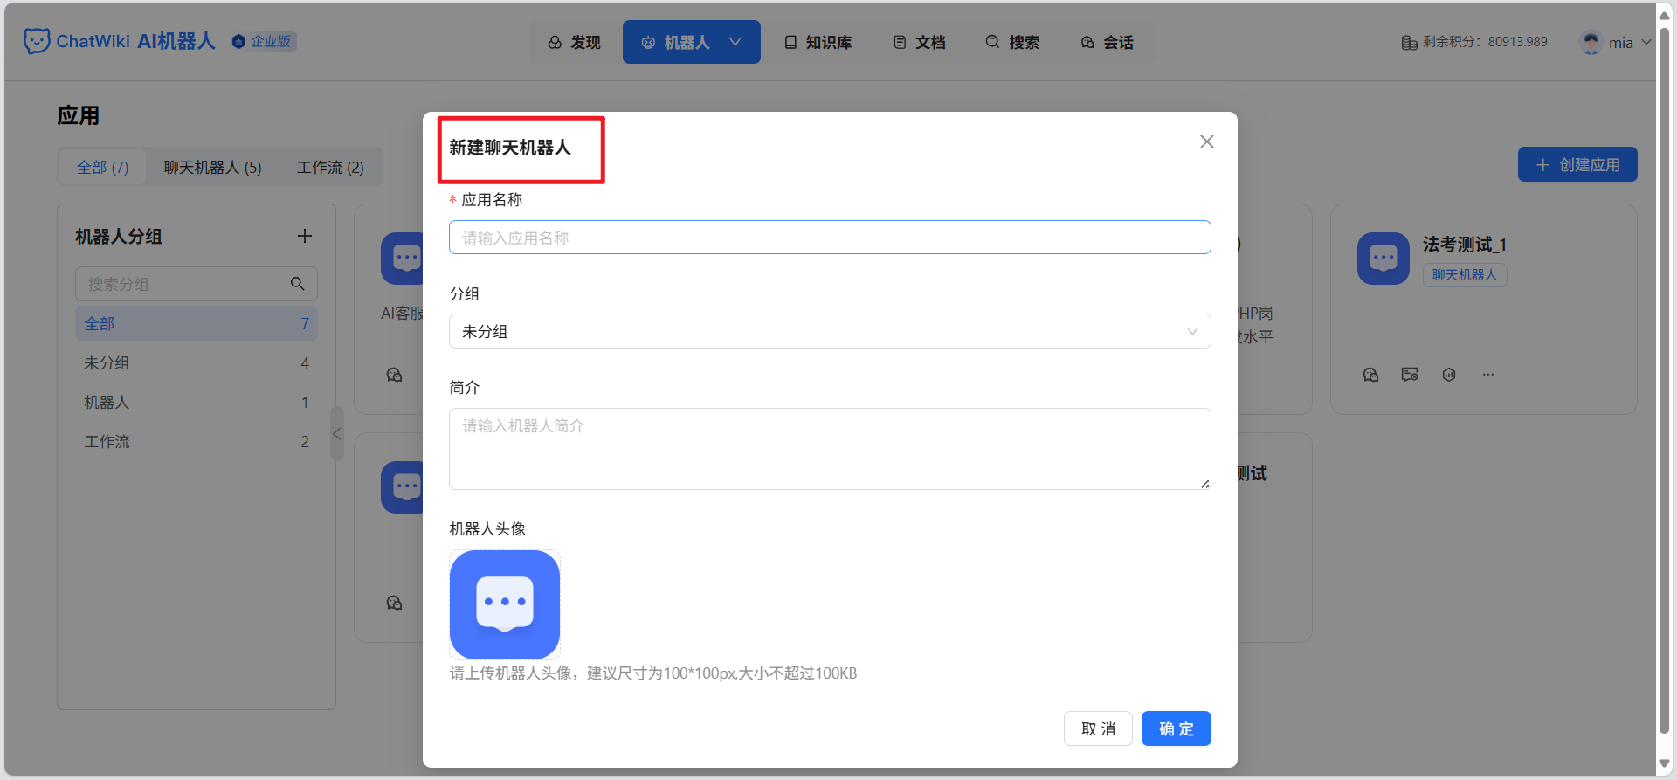
Task: Open the 法考测试_1 app card
Action: [1483, 309]
